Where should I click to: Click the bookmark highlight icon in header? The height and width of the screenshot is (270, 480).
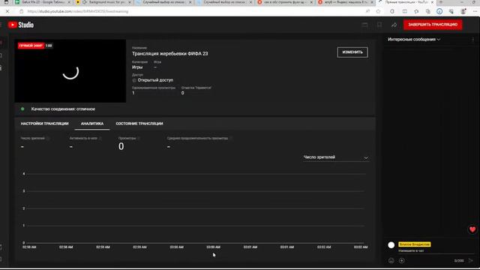coord(379,25)
